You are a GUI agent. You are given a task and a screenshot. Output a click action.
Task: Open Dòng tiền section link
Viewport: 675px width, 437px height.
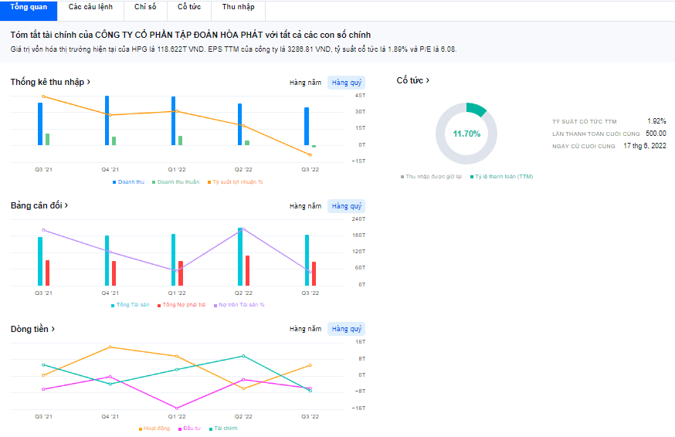[x=32, y=329]
